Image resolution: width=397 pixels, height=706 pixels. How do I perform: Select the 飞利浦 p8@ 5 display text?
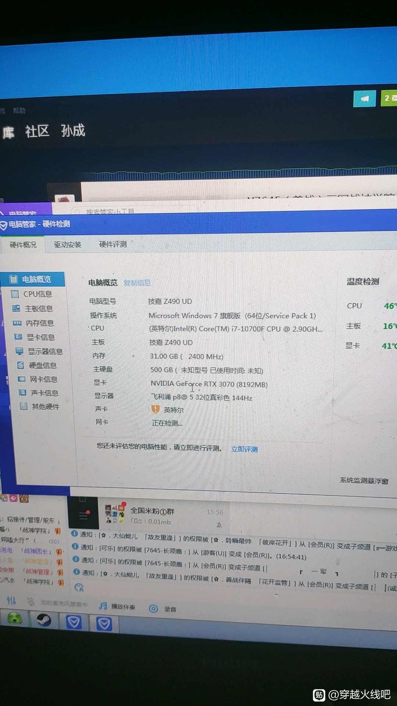click(x=201, y=397)
